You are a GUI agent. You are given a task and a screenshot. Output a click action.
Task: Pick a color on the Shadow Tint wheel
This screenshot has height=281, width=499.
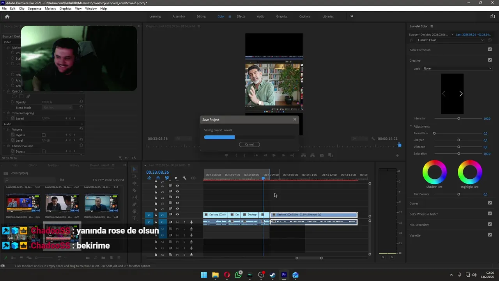(434, 172)
